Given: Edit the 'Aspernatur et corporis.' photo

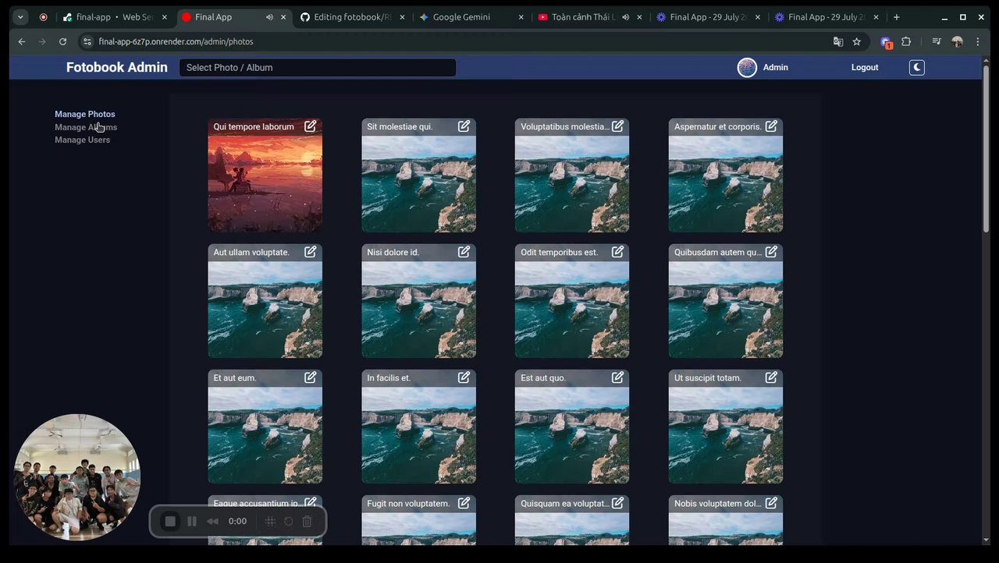Looking at the screenshot, I should 771,126.
